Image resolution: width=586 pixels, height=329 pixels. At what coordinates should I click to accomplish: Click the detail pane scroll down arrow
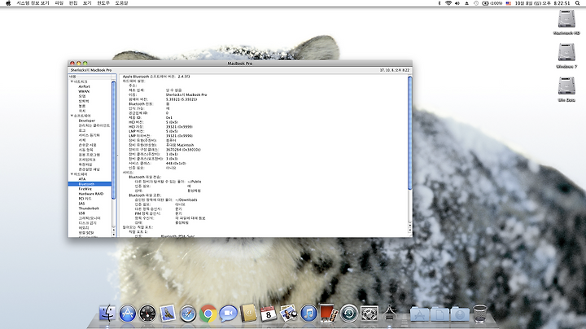pyautogui.click(x=409, y=230)
